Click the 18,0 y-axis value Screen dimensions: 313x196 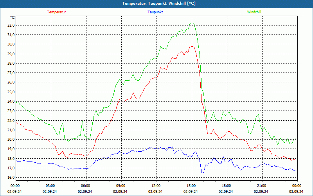[x=11, y=159]
